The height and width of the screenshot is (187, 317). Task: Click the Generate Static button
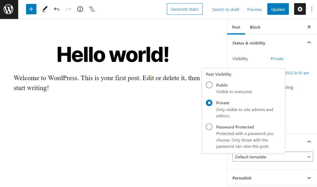[x=185, y=9]
